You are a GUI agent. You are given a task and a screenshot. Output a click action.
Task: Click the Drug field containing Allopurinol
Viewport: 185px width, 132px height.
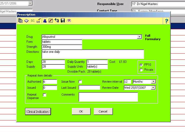[92, 37]
